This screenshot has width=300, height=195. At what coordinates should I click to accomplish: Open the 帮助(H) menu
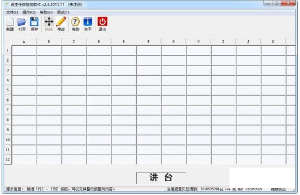coord(46,12)
